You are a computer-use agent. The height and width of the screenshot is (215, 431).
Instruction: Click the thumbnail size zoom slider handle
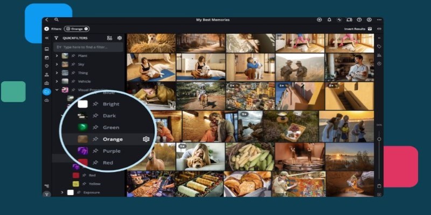(x=379, y=139)
